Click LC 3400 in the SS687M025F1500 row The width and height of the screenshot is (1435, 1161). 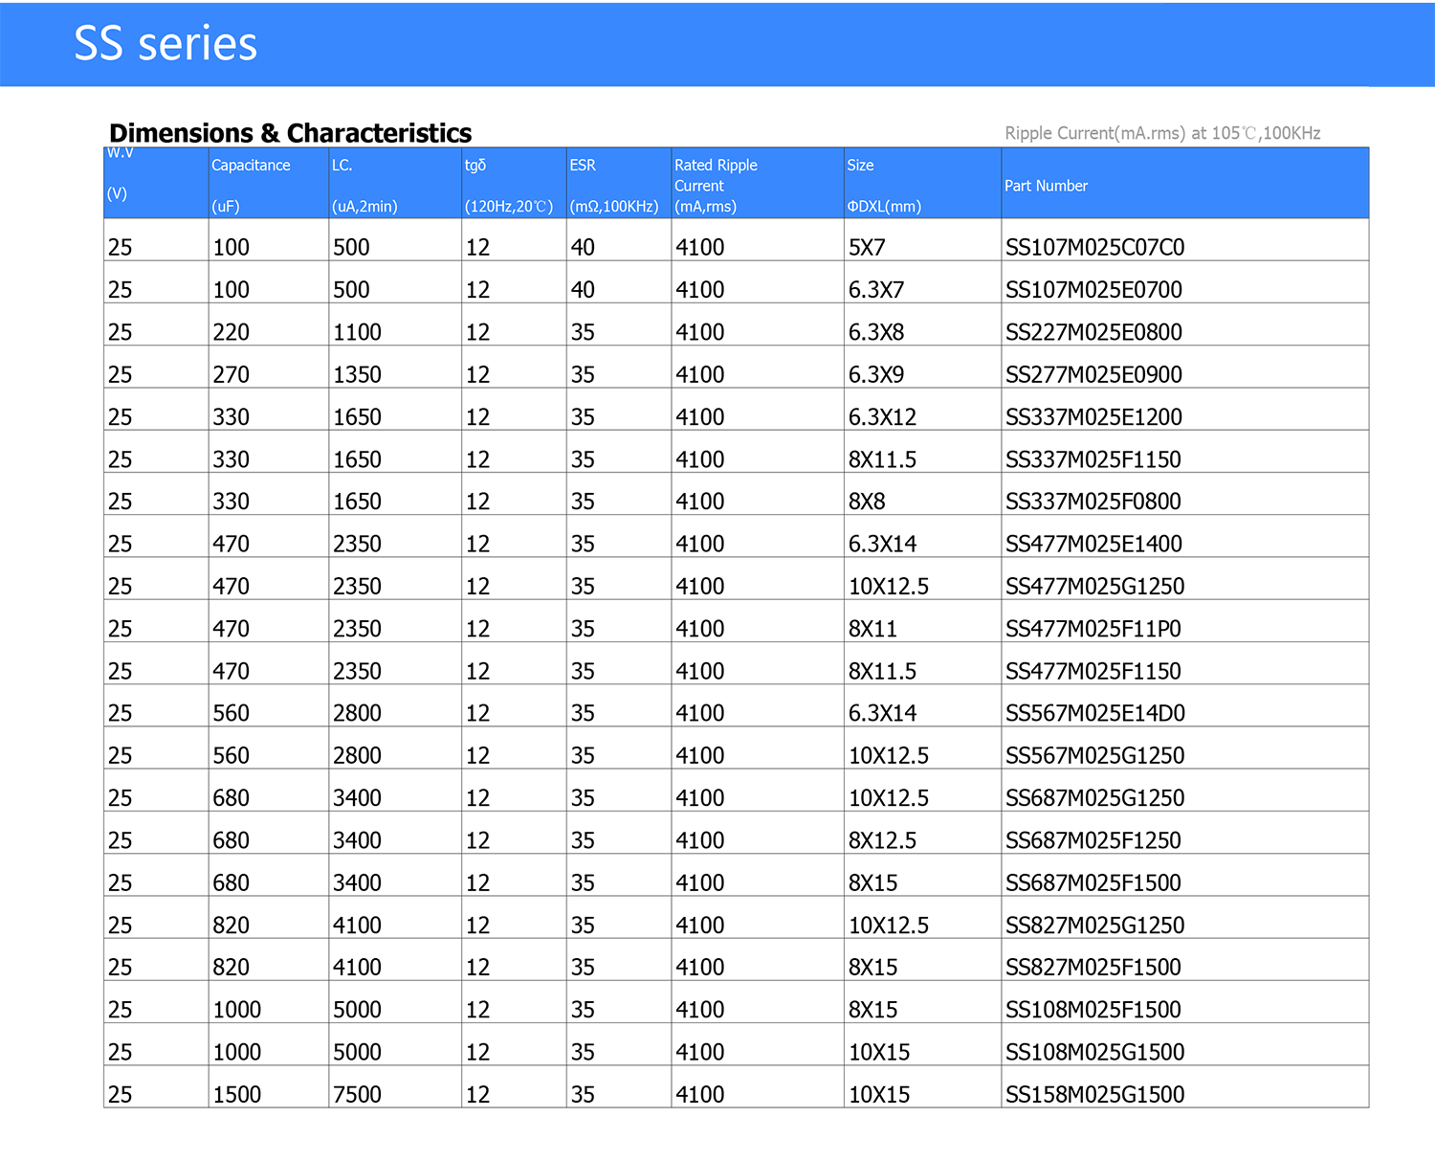357,882
